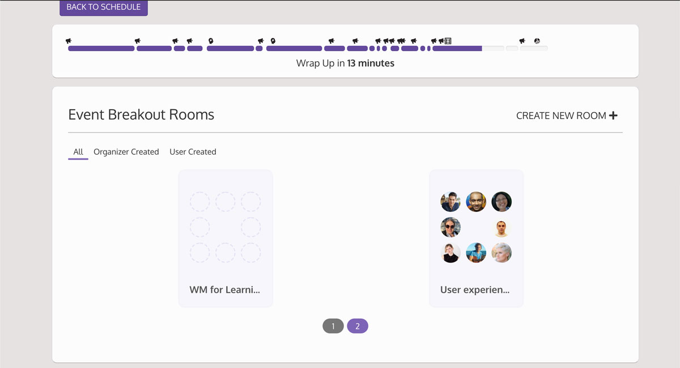Click the first head silhouette timeline icon
This screenshot has width=680, height=368.
point(211,41)
